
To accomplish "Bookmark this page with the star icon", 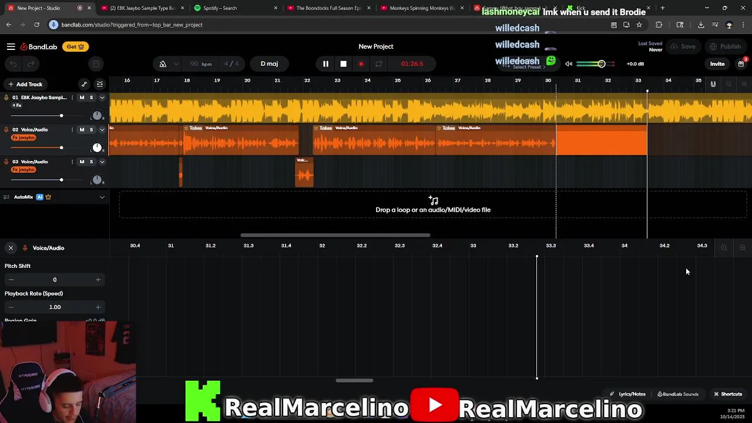I will pyautogui.click(x=639, y=25).
